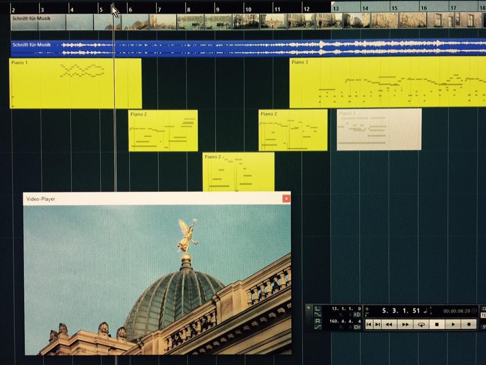Open the note-icon time format selector
The width and height of the screenshot is (486, 365).
tap(425, 311)
